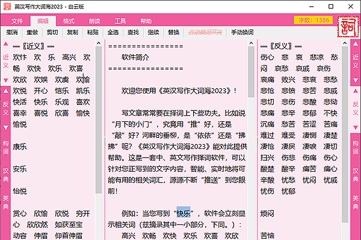Click the synonym 如获至宝
Screen dimensions: 361x240
[69, 225]
